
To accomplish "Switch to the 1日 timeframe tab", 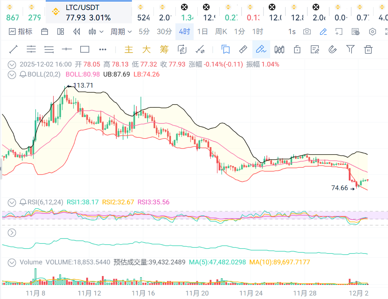I will 203,32.
